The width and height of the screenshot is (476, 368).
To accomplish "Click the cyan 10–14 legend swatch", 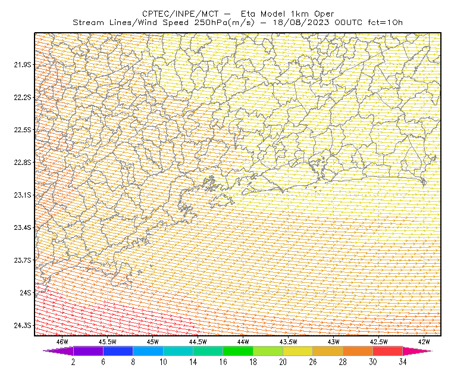I will pyautogui.click(x=178, y=351).
